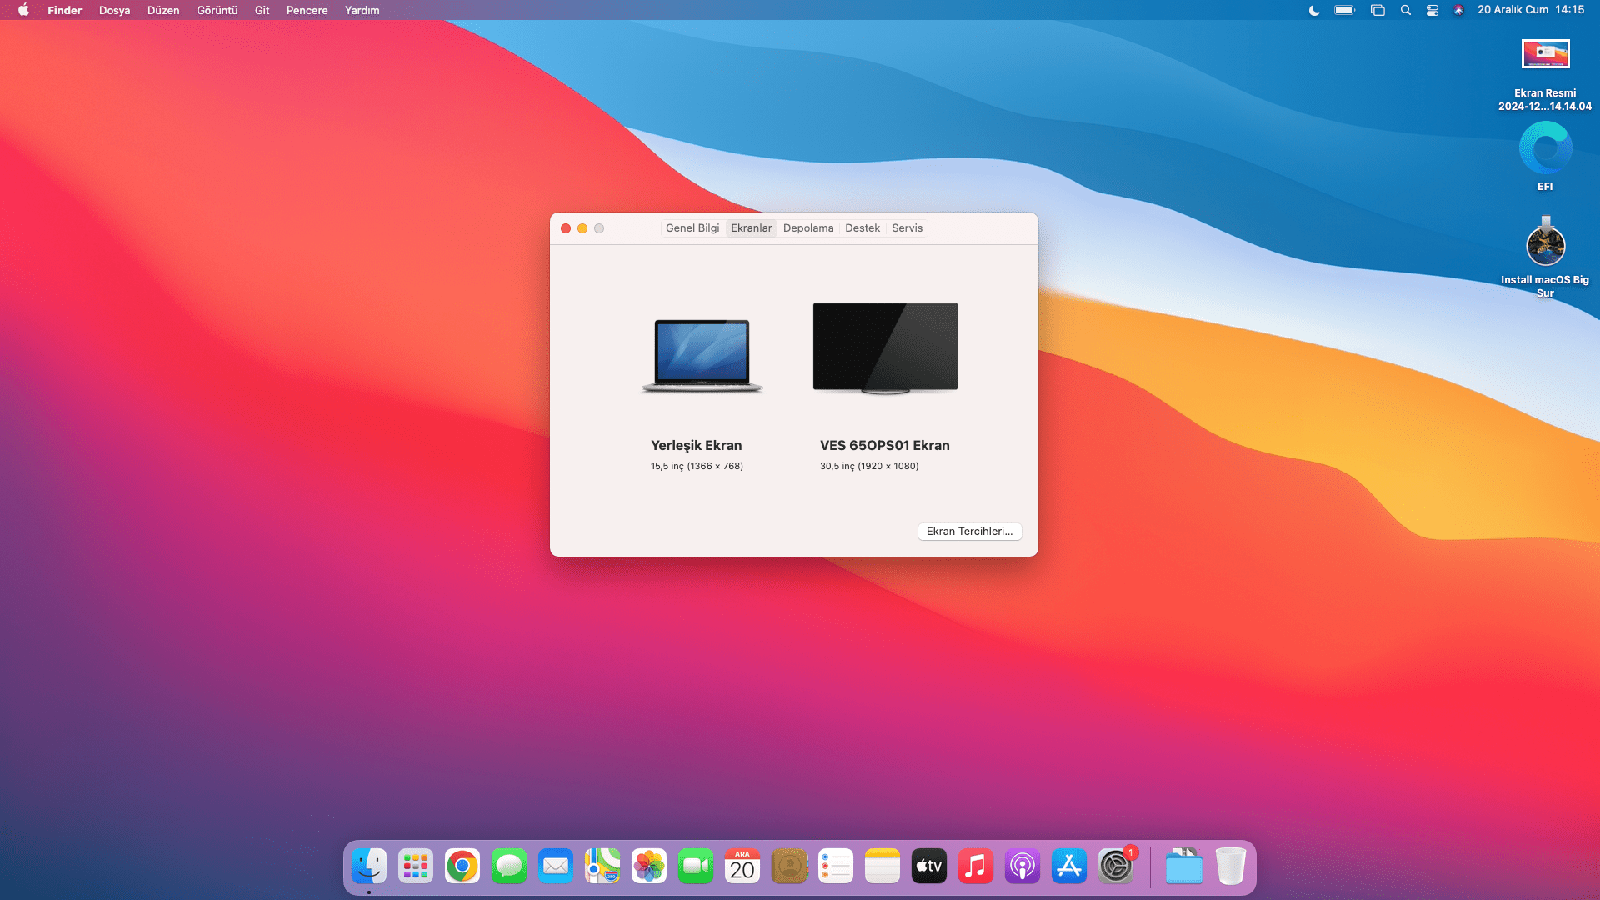Open System Preferences with badge
This screenshot has width=1600, height=900.
click(1116, 867)
